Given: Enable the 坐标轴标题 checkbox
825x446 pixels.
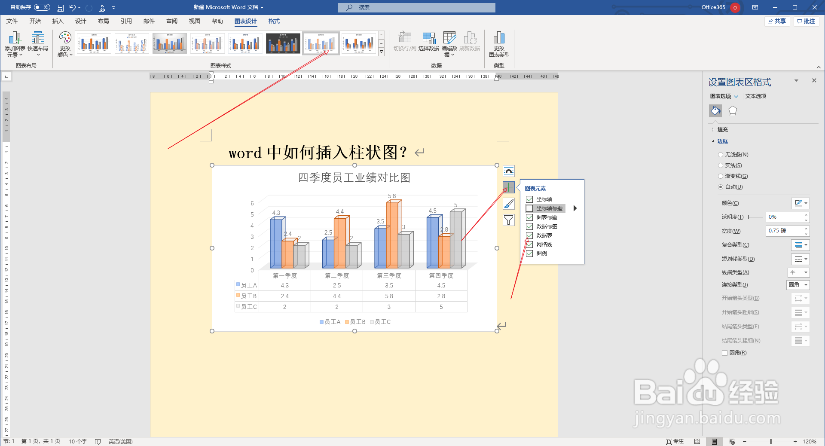Looking at the screenshot, I should point(529,208).
